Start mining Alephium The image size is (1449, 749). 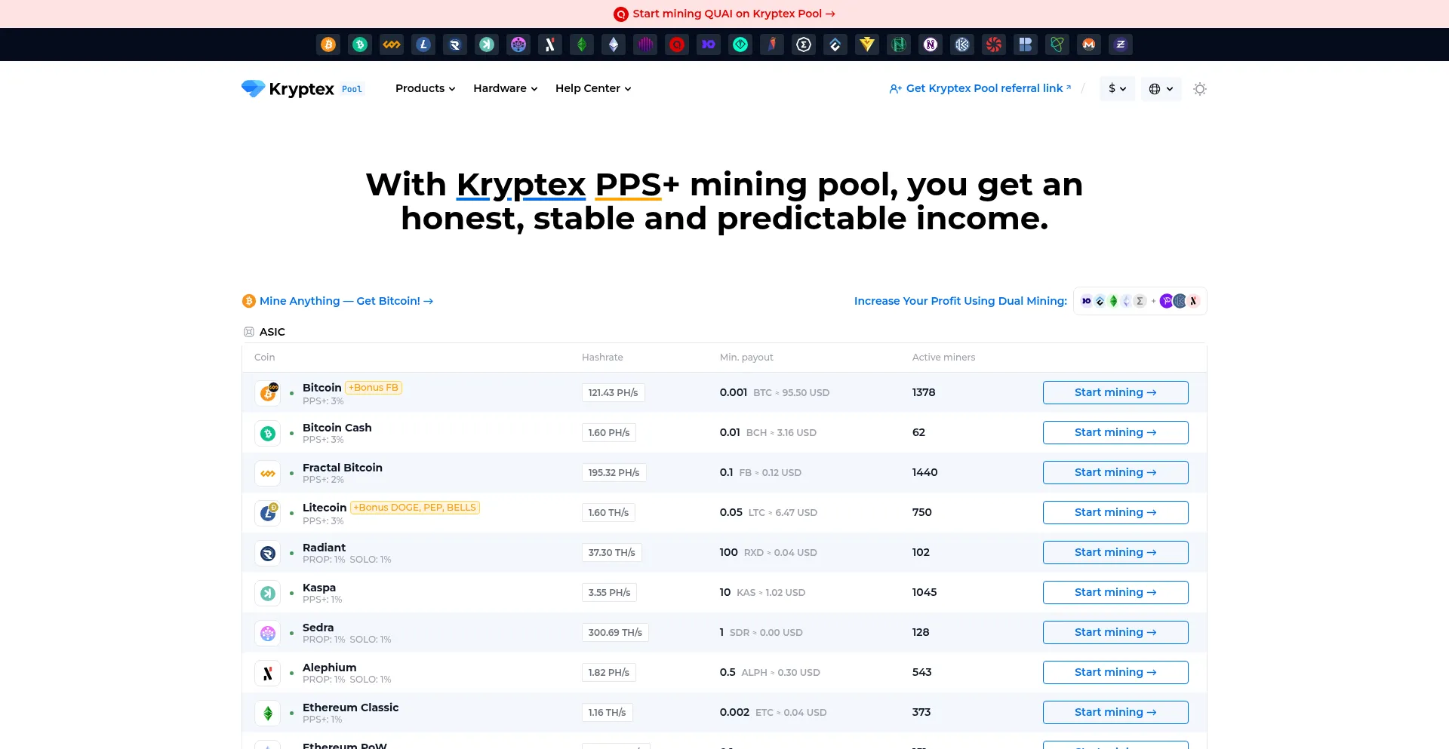point(1115,672)
